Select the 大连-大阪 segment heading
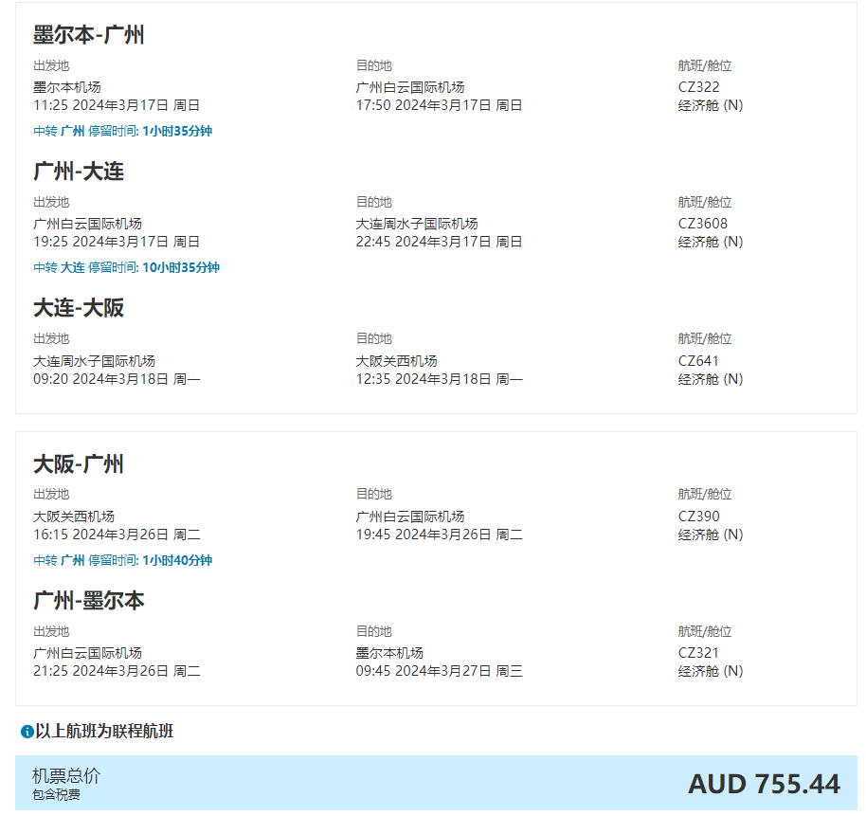The width and height of the screenshot is (866, 816). pyautogui.click(x=79, y=308)
